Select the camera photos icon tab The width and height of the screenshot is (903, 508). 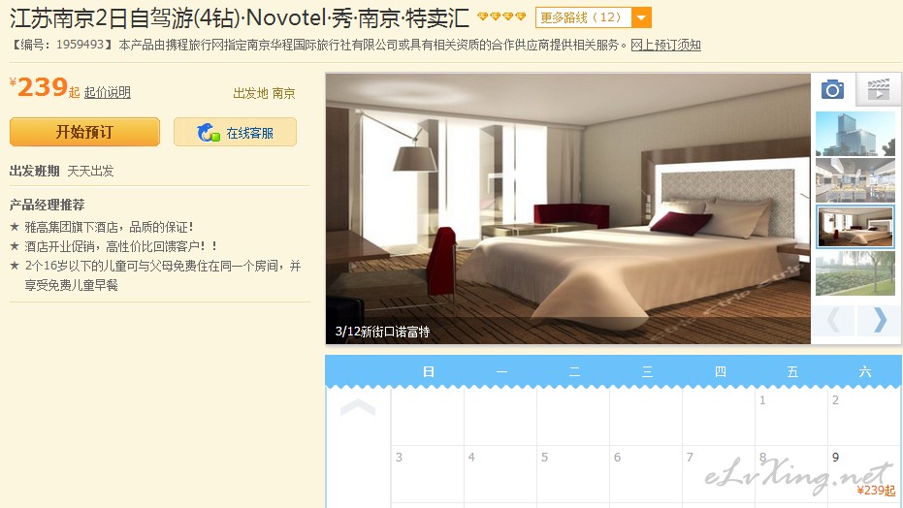tap(832, 89)
